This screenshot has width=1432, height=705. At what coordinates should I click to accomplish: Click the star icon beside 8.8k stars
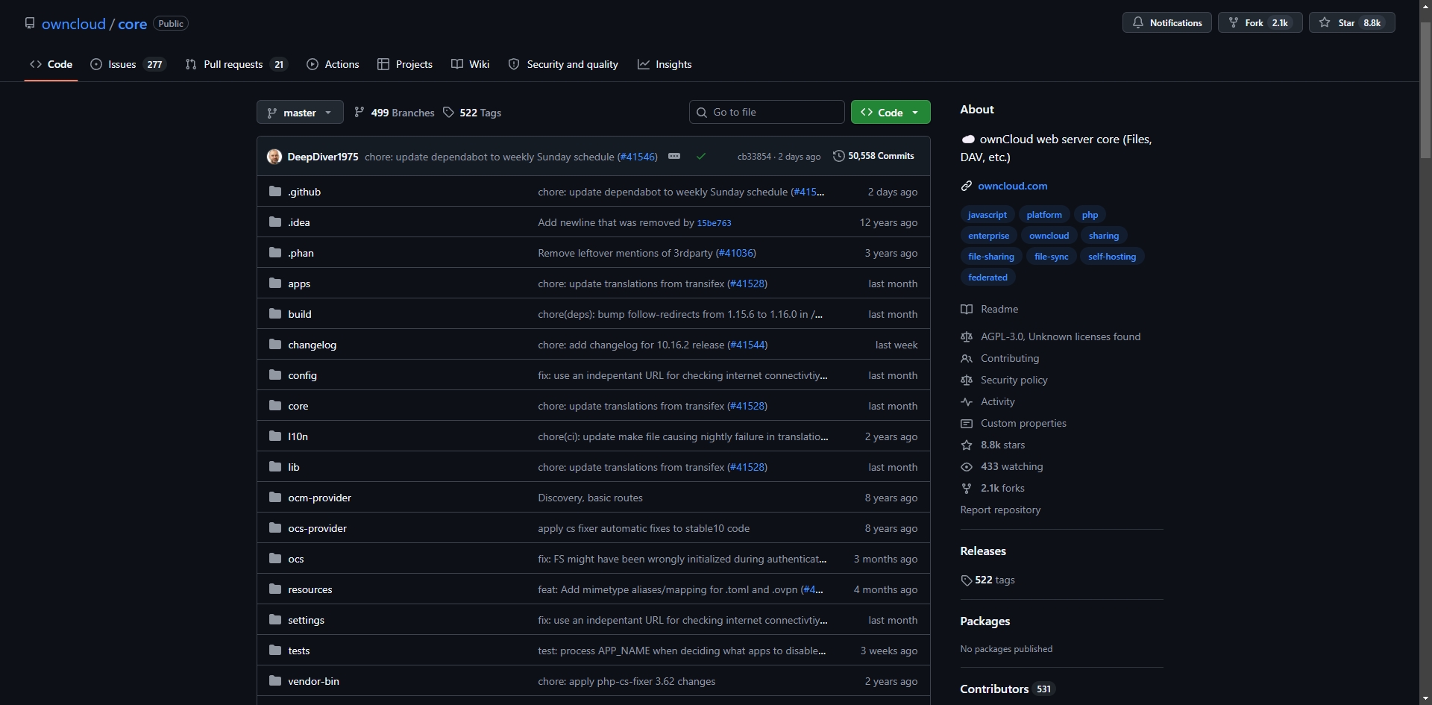tap(967, 445)
